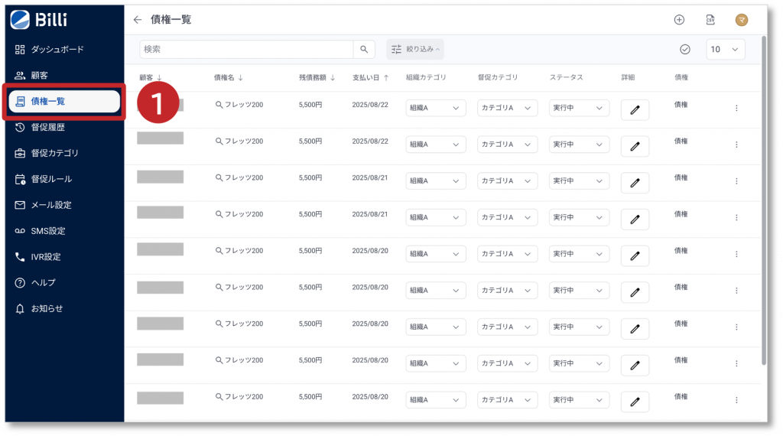Viewport: 783px width, 436px height.
Task: Open 督促ルール in the sidebar
Action: pyautogui.click(x=51, y=179)
